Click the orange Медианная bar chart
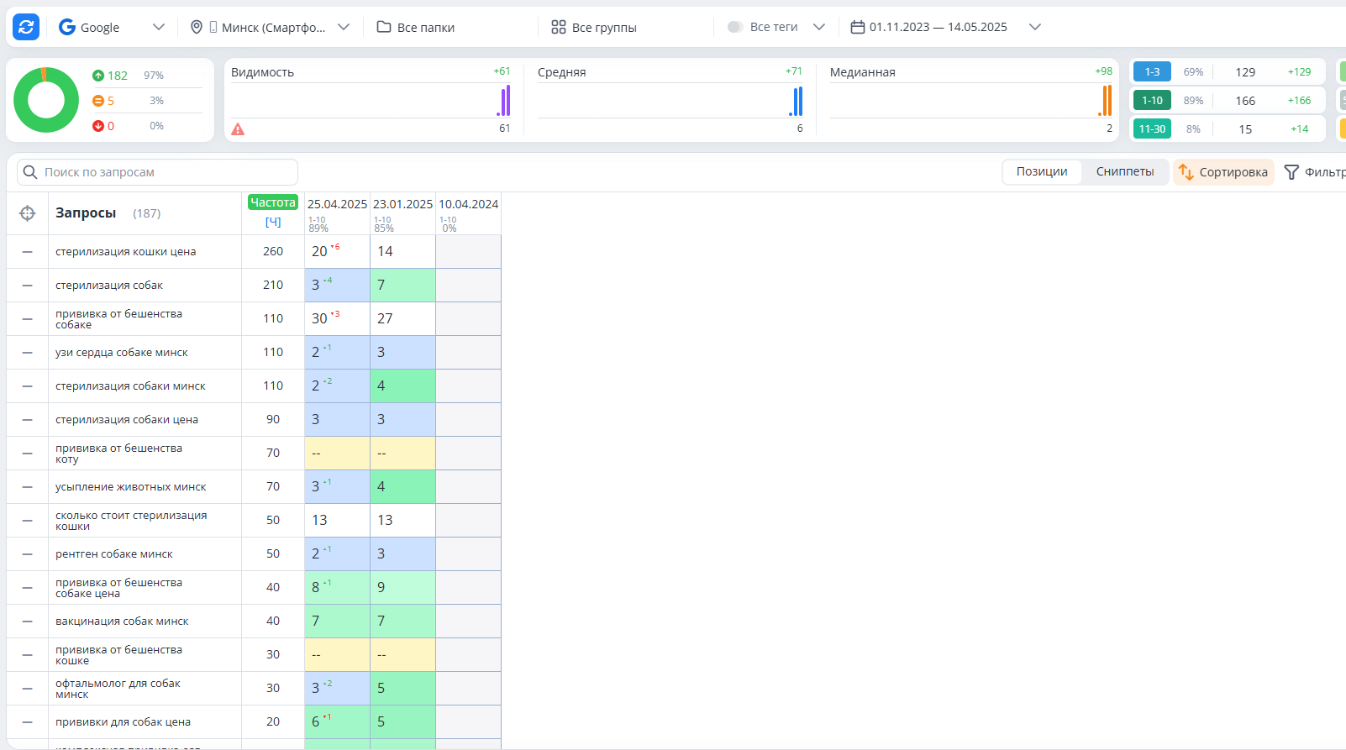 (1106, 101)
